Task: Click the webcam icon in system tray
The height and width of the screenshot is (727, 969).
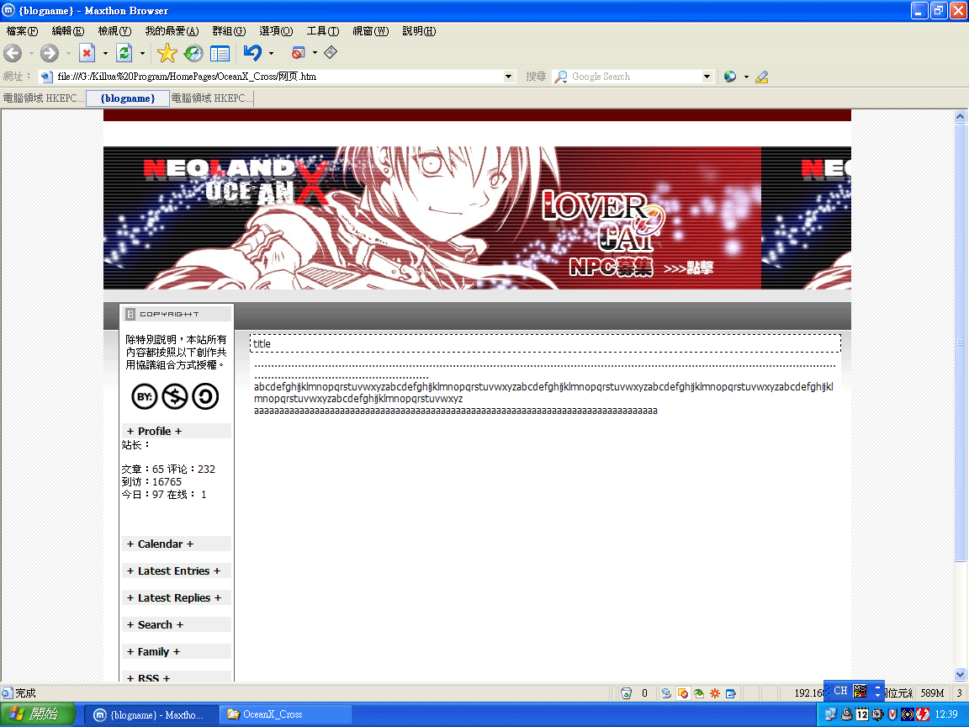Action: (x=847, y=714)
